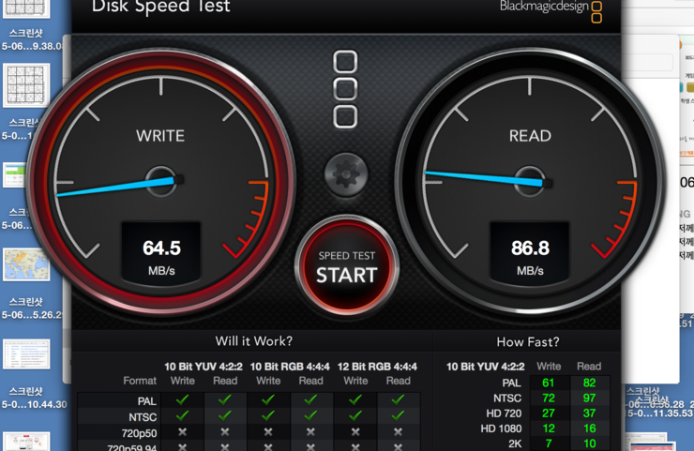Image resolution: width=694 pixels, height=451 pixels.
Task: Click the WRITE gauge speed readout 64.5
Action: pyautogui.click(x=161, y=248)
